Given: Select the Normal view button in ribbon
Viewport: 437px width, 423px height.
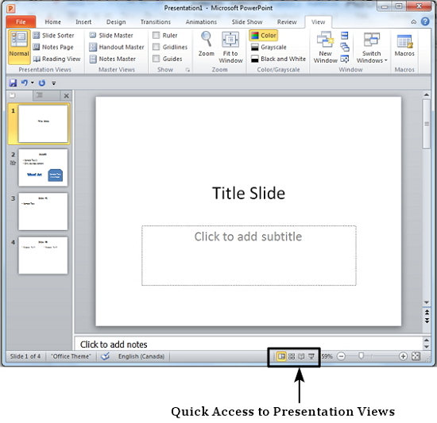Looking at the screenshot, I should click(x=19, y=47).
